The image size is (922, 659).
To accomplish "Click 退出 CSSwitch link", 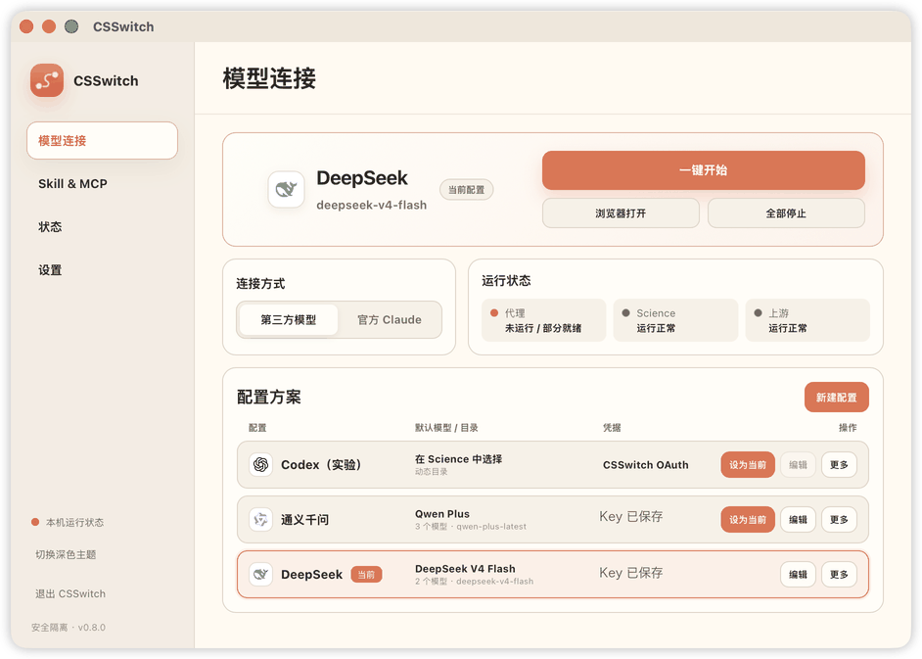I will coord(70,593).
